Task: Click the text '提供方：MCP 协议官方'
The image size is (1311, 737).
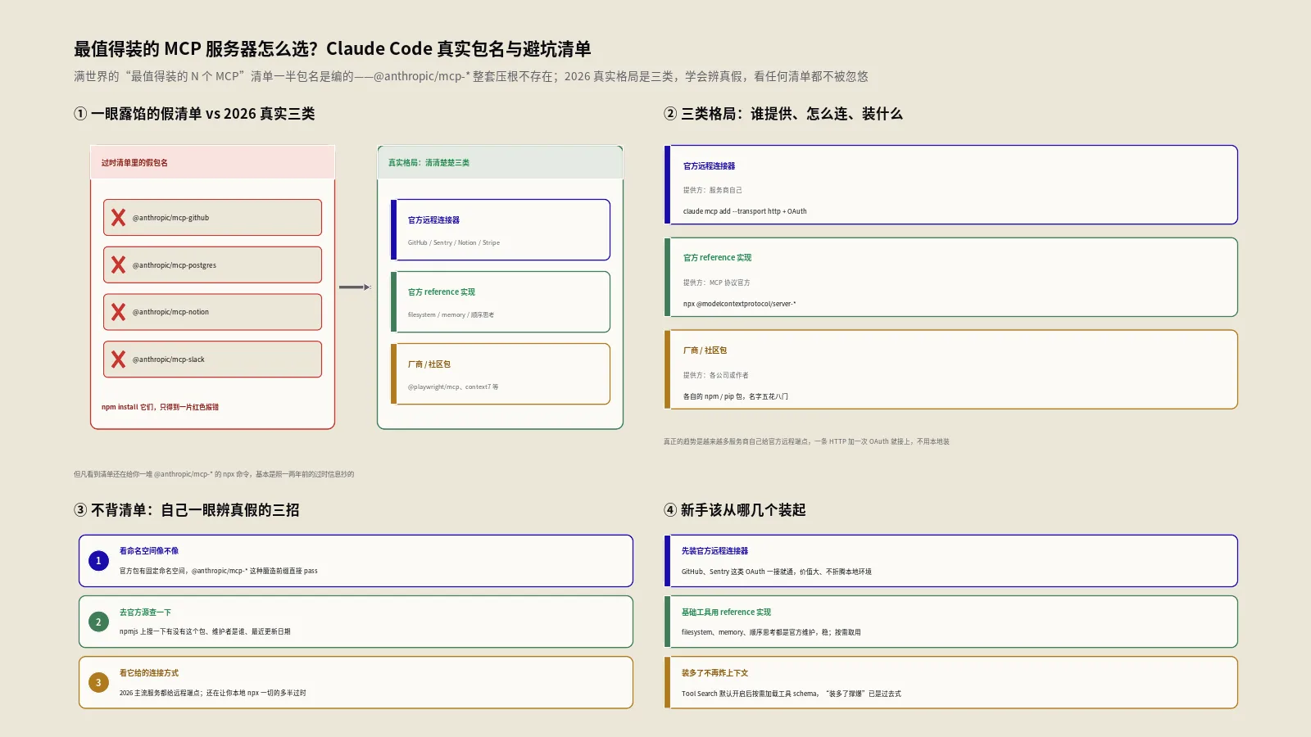Action: pyautogui.click(x=717, y=283)
